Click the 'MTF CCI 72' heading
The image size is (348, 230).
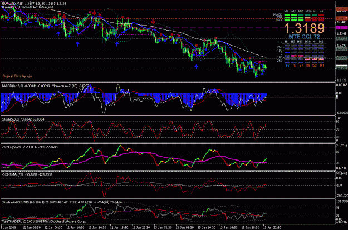tap(304, 37)
